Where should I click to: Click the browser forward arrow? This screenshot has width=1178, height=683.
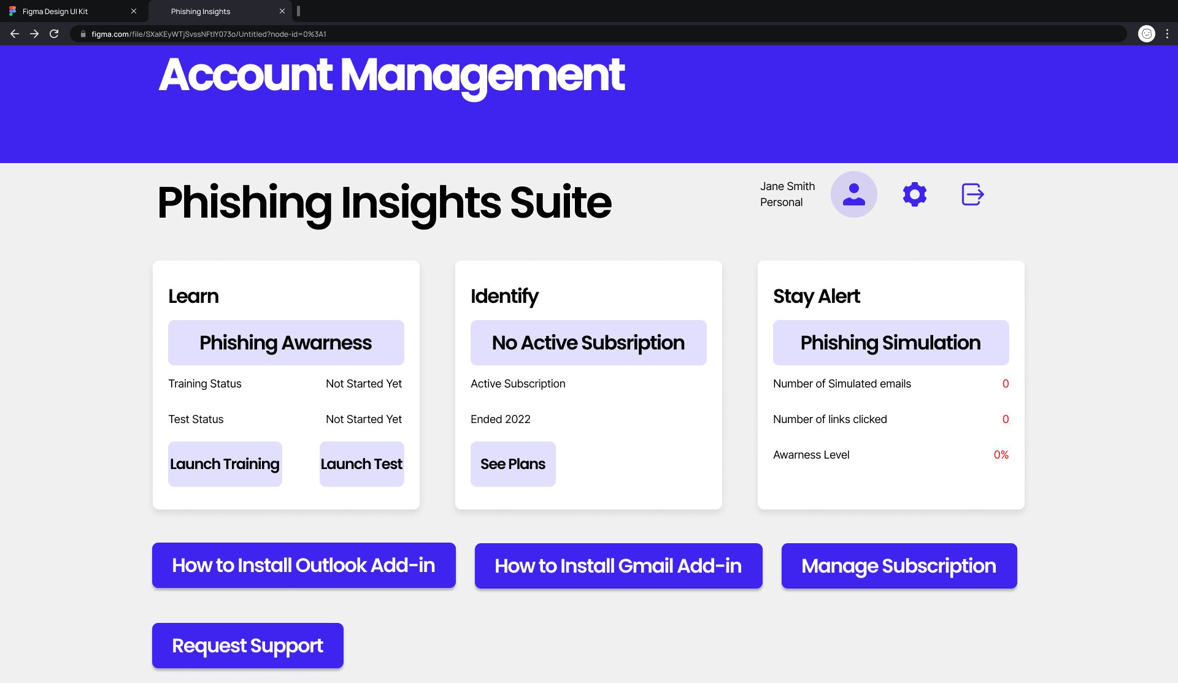pyautogui.click(x=34, y=34)
